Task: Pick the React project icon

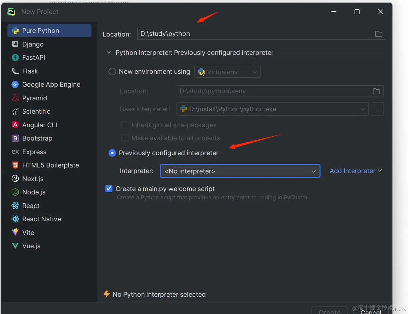Action: coord(15,206)
